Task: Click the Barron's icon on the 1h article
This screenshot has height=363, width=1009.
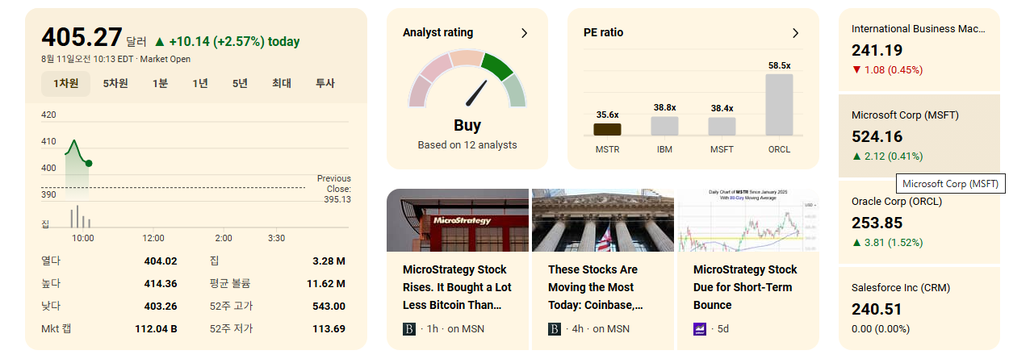Action: point(409,329)
